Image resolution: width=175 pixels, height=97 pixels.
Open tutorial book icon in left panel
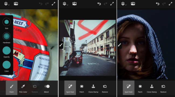(16, 4)
